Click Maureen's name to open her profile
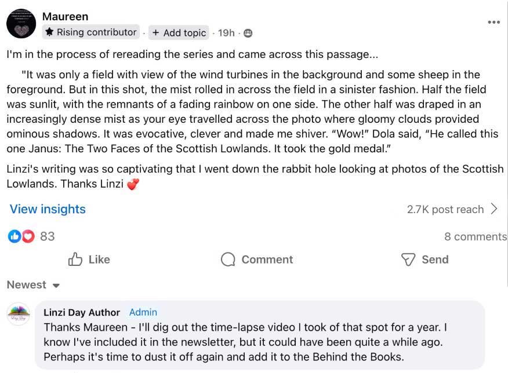The image size is (508, 373). pos(65,16)
